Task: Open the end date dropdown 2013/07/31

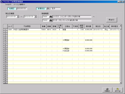Action: tap(35, 17)
